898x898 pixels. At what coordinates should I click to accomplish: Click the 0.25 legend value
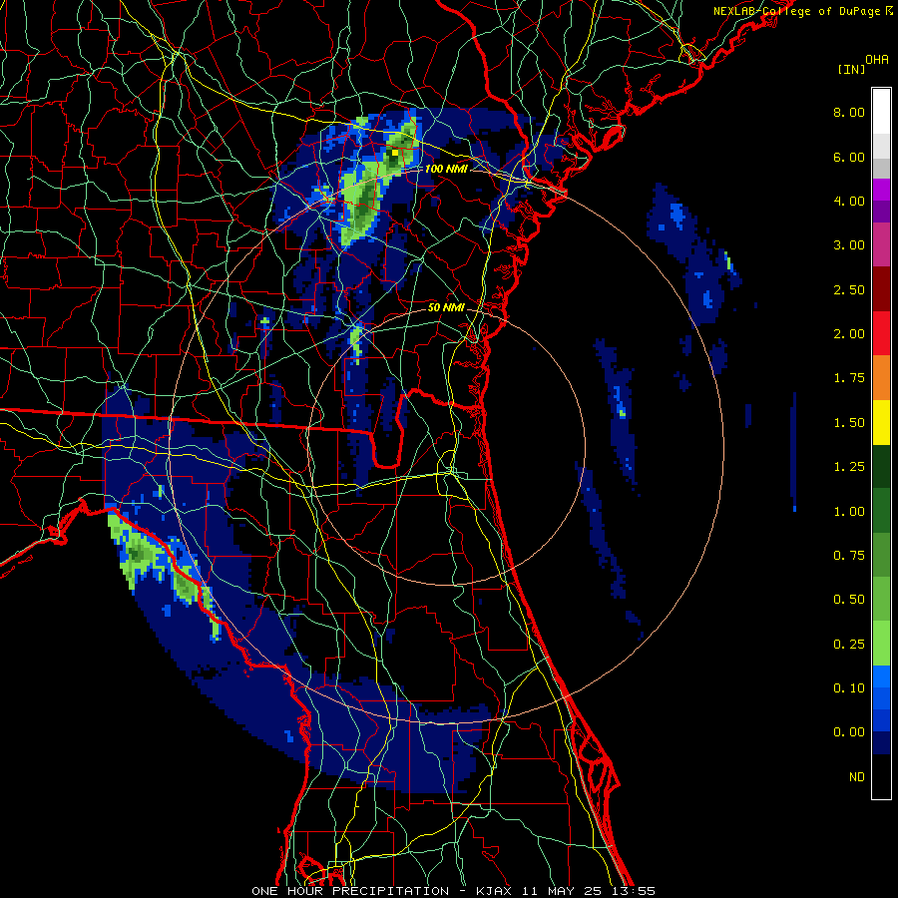click(849, 645)
